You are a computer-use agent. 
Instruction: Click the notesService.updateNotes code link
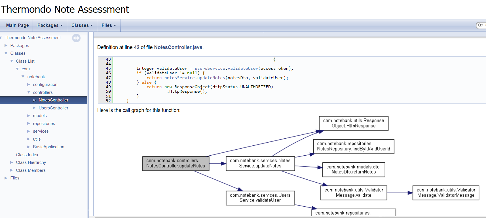(x=195, y=78)
